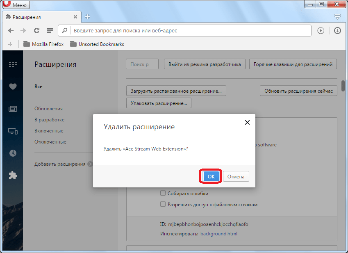Go forward with the forward arrow
This screenshot has width=348, height=253.
coord(23,31)
